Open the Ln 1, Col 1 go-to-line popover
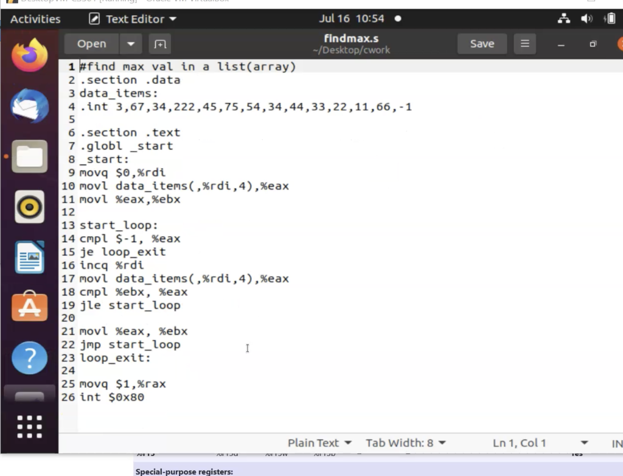The height and width of the screenshot is (476, 623). point(519,443)
